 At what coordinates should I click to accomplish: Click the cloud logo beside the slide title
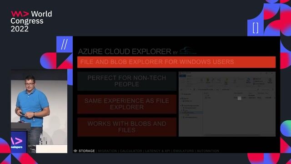click(188, 51)
